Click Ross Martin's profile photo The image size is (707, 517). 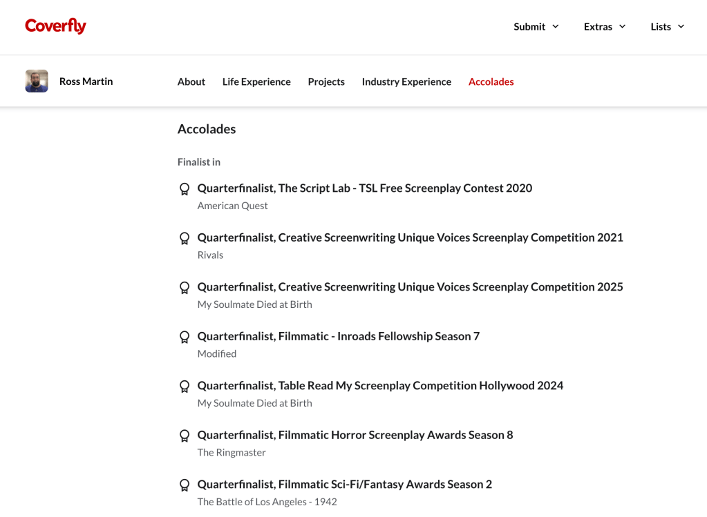coord(37,81)
